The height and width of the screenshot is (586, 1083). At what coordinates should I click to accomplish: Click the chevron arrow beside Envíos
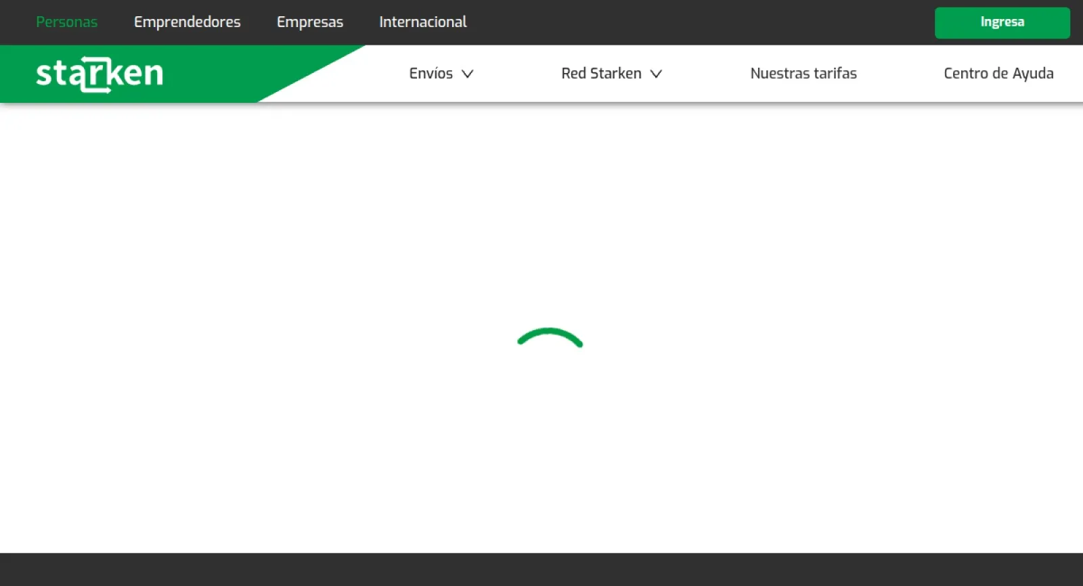(467, 74)
